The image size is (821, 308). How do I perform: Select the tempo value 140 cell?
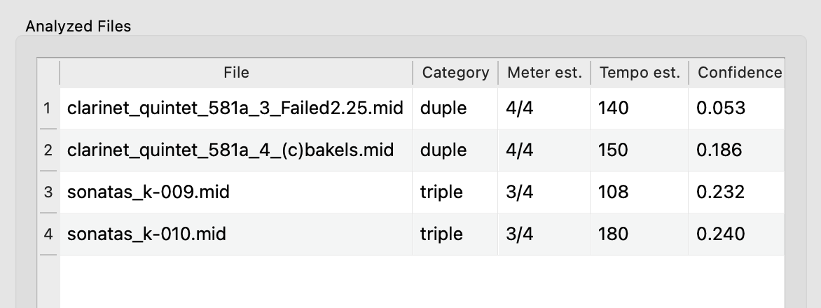tap(614, 108)
